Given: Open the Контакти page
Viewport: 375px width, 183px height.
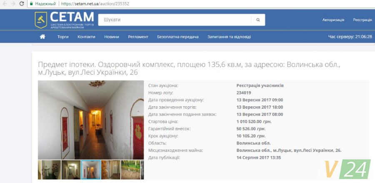Looking at the screenshot, I should [86, 37].
